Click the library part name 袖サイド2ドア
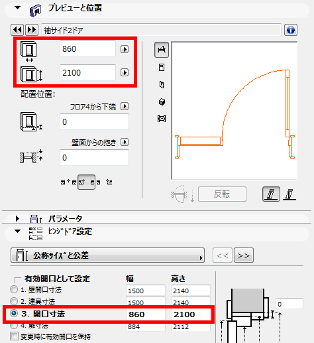 [64, 30]
